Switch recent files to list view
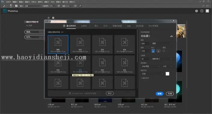The image size is (212, 114). 49,18
